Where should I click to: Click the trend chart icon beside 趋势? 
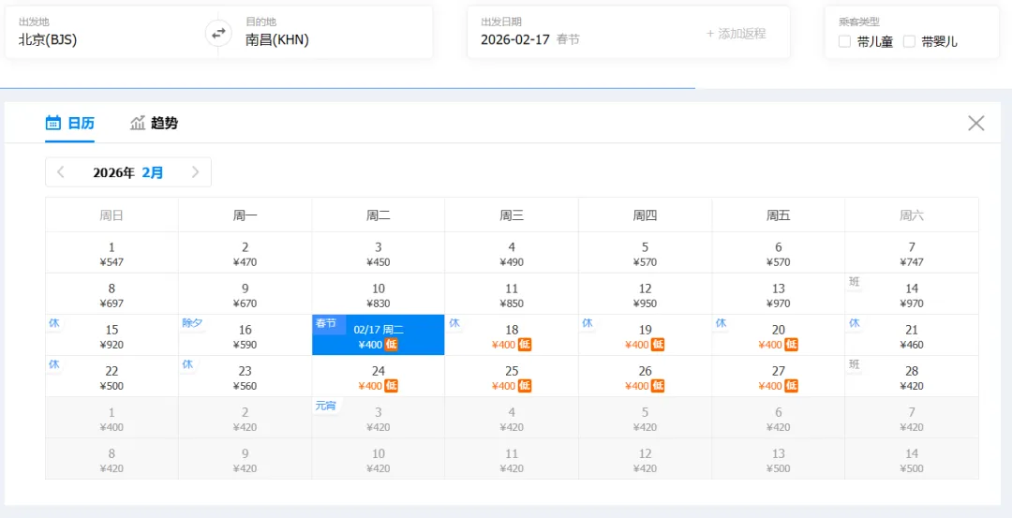tap(138, 123)
